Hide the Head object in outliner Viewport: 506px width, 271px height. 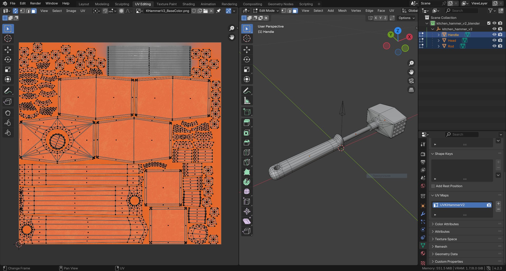pos(494,40)
